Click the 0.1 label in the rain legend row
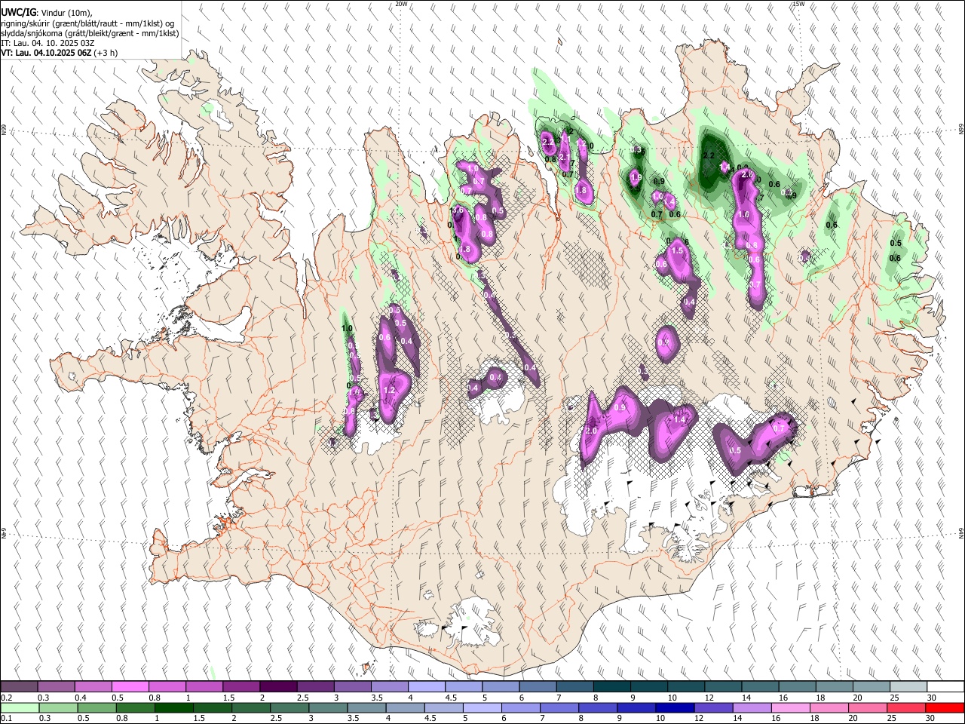 point(6,719)
